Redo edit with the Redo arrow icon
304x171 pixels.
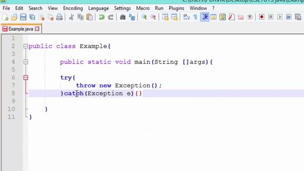111,17
